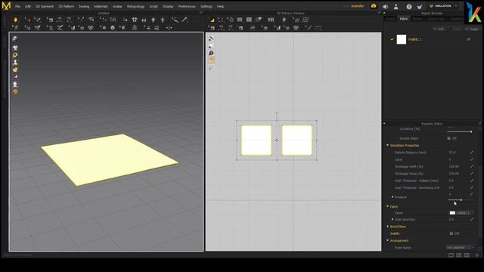The height and width of the screenshot is (272, 484).
Task: Toggle the Solidify checkbox
Action: coord(451,233)
